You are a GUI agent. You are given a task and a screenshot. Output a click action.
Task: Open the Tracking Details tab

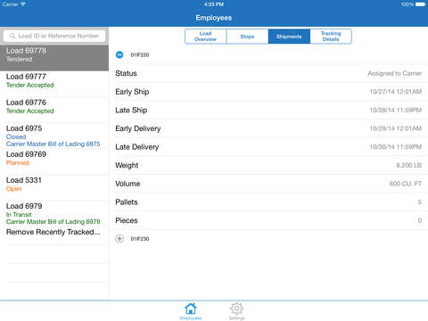click(x=331, y=37)
